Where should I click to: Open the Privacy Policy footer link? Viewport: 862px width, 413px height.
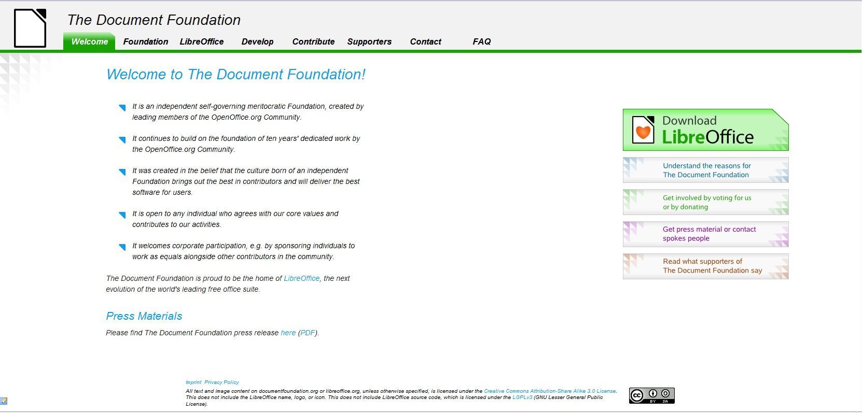[221, 382]
